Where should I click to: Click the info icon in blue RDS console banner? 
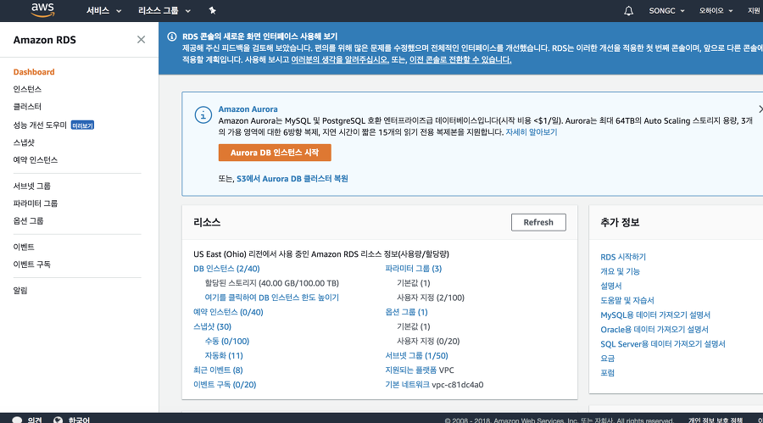click(x=172, y=36)
